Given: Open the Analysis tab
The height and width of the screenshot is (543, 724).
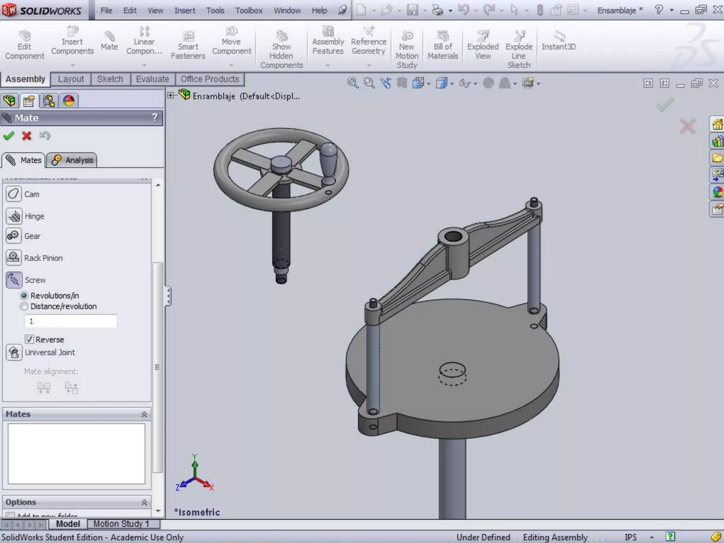Looking at the screenshot, I should [x=72, y=160].
